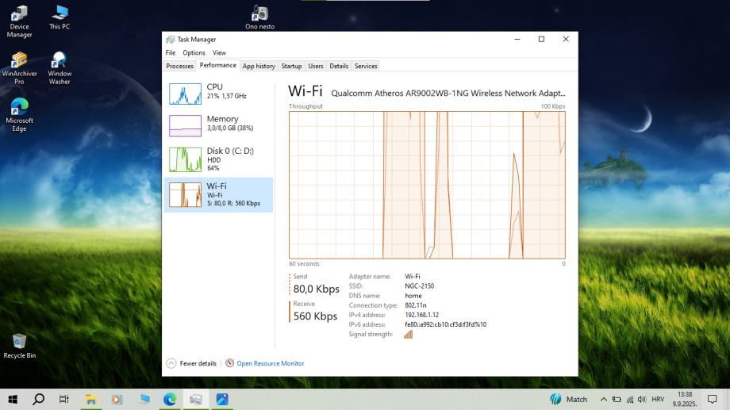
Task: Click the Resource Monitor icon beside the link
Action: [x=229, y=363]
